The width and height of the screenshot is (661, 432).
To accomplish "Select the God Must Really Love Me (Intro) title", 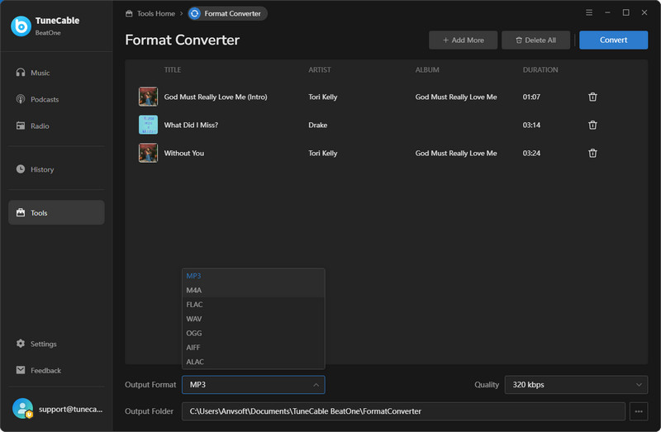I will click(x=216, y=97).
